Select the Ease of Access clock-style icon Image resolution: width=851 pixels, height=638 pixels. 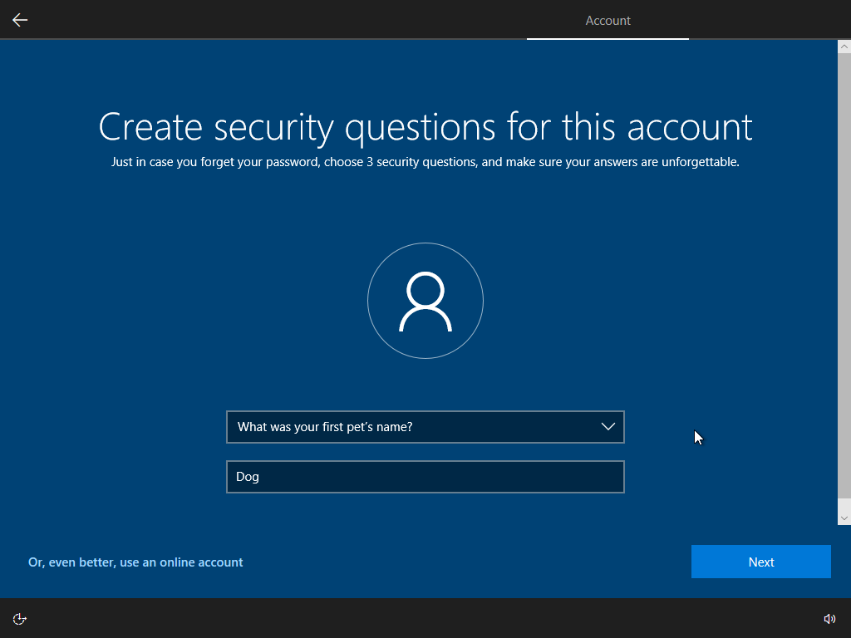pos(19,618)
